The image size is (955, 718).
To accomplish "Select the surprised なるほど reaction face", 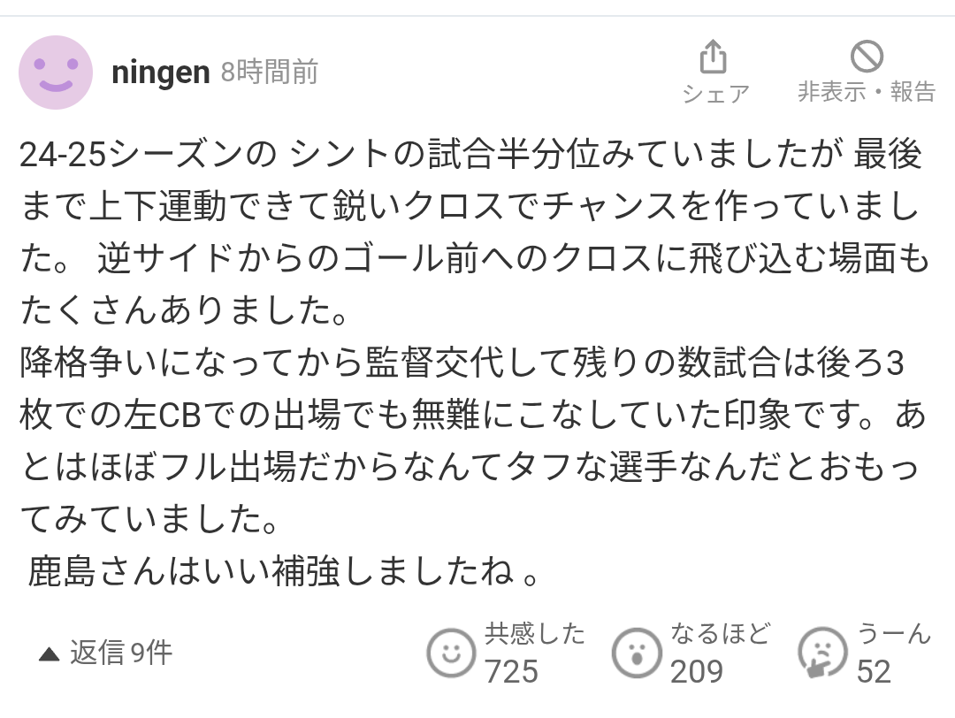I will pyautogui.click(x=637, y=653).
